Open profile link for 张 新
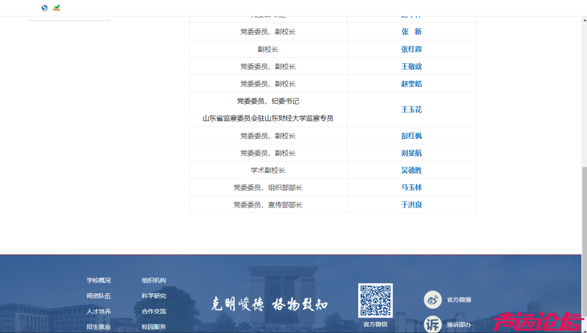The height and width of the screenshot is (333, 587). coord(411,32)
